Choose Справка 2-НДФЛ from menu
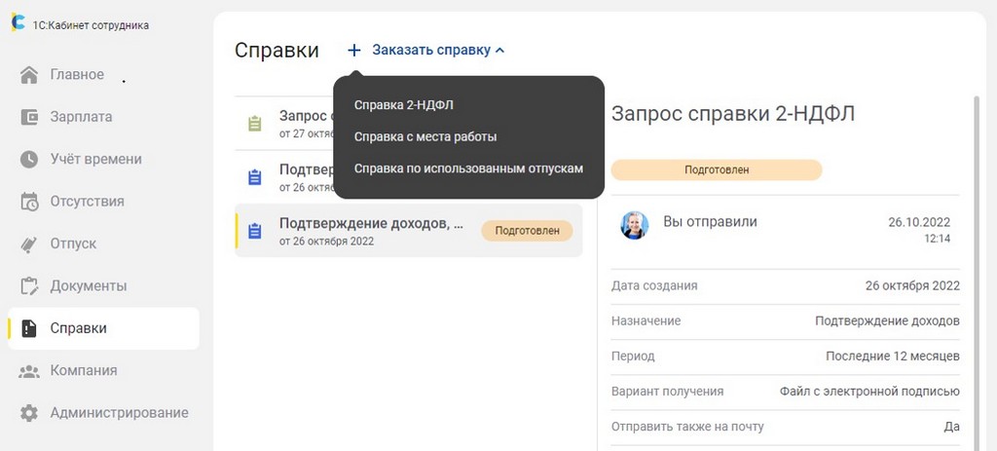 pyautogui.click(x=404, y=105)
